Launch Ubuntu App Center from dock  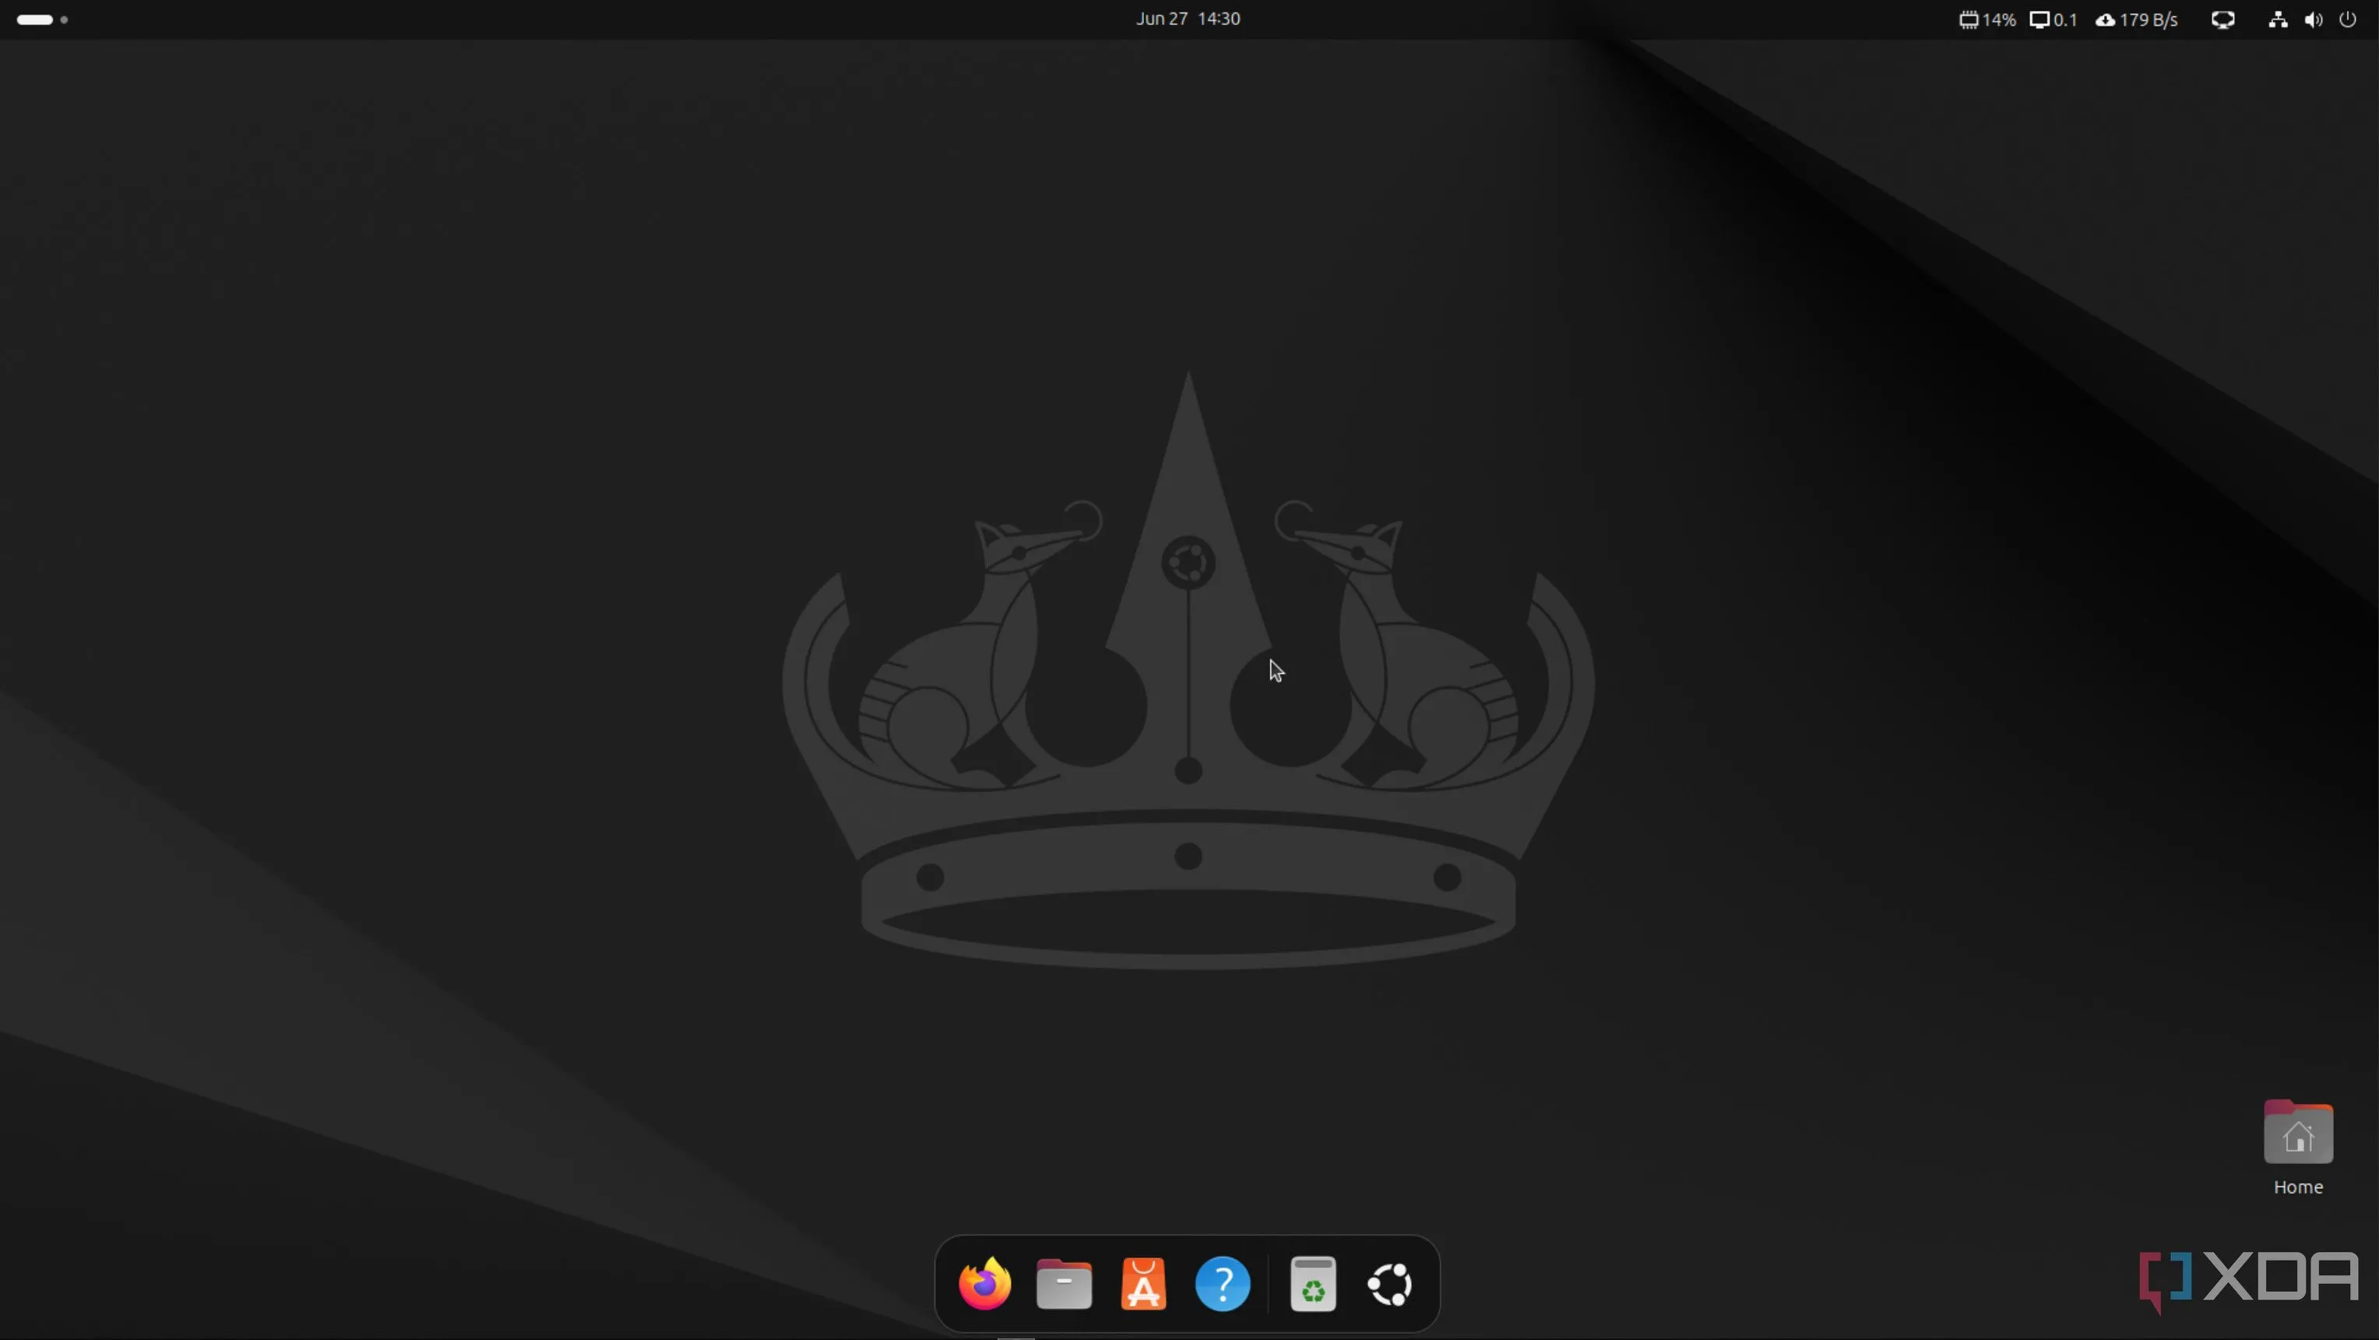click(x=1143, y=1284)
